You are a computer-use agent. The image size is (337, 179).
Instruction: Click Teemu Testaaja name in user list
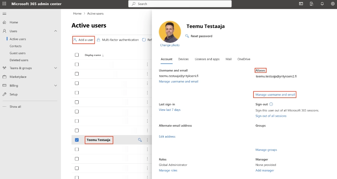[x=98, y=140]
